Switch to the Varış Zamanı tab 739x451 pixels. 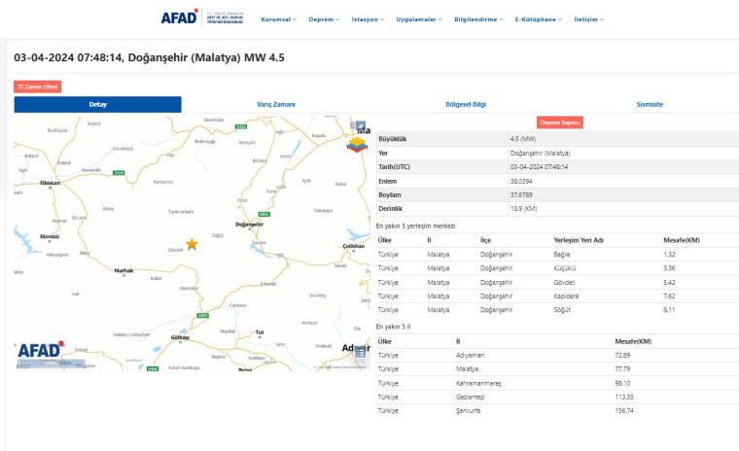click(x=276, y=104)
